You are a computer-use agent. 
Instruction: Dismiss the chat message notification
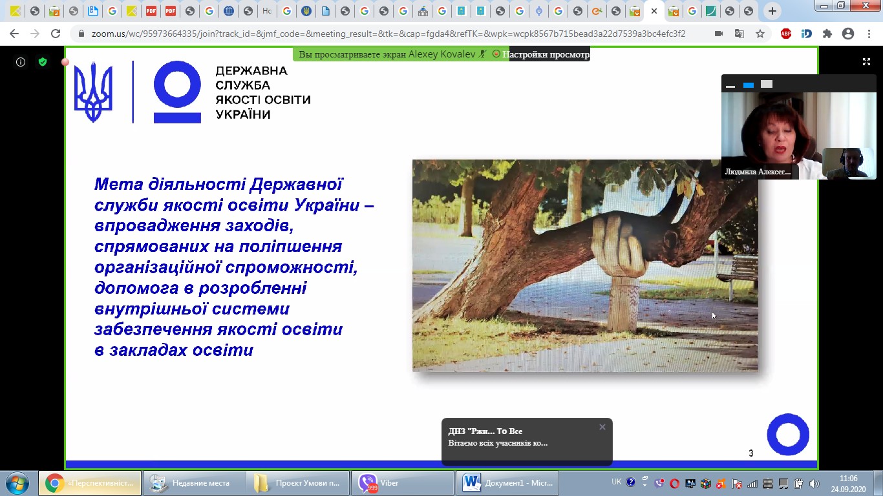[602, 427]
